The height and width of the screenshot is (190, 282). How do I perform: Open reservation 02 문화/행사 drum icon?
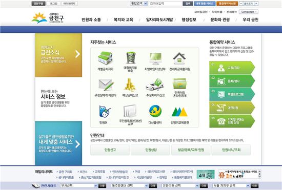[221, 81]
